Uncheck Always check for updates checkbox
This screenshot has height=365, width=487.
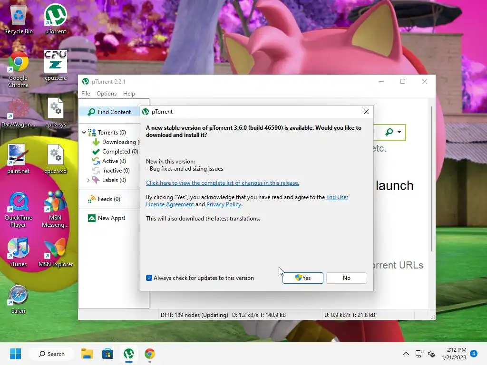[149, 278]
